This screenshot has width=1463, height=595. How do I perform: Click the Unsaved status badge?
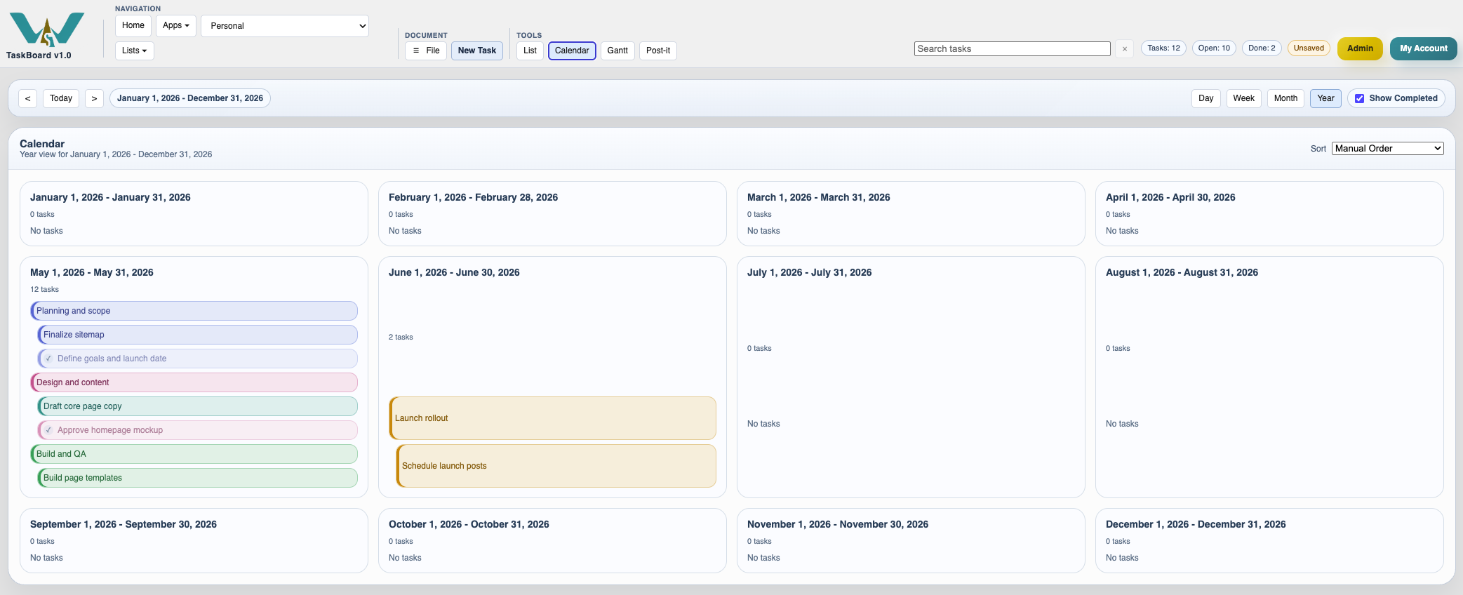(1309, 48)
